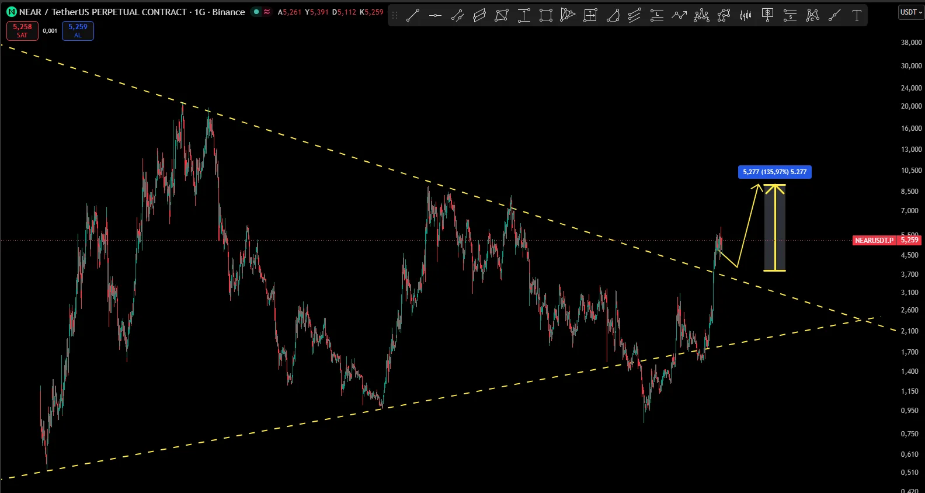Click the K5,259 close value in header

click(x=371, y=12)
